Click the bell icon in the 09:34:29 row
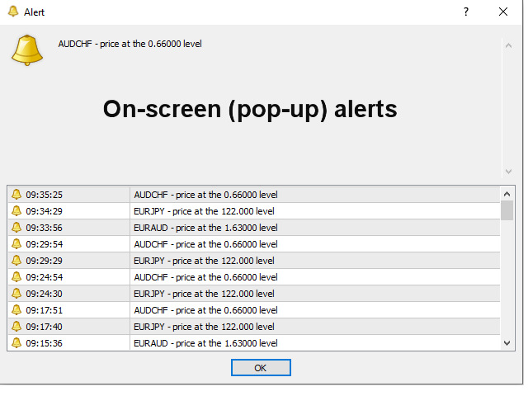The width and height of the screenshot is (528, 396). (x=16, y=211)
